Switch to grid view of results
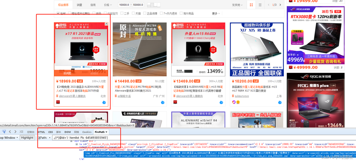356x161 pixels. click(x=251, y=5)
